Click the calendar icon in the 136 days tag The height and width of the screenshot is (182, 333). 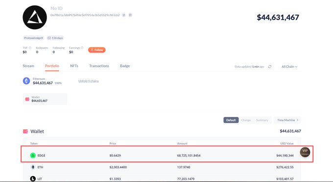click(x=49, y=38)
